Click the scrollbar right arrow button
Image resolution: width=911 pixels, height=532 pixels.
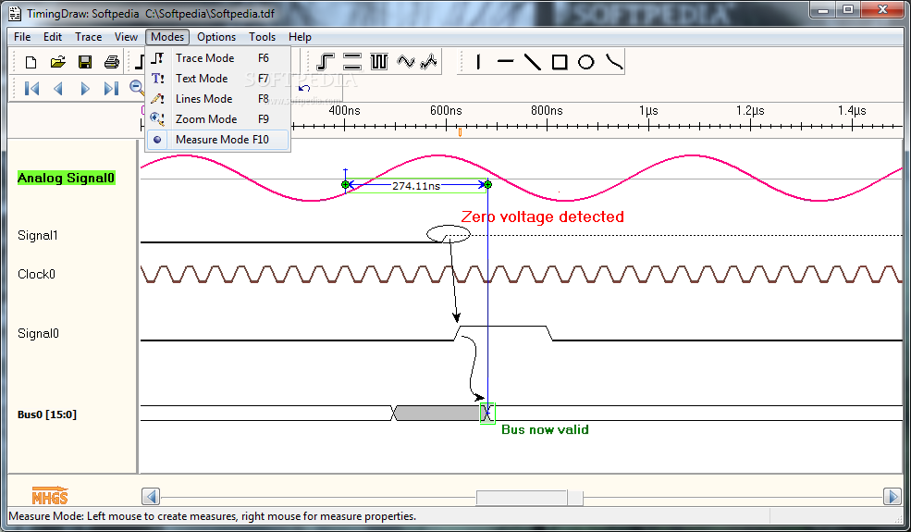click(892, 497)
